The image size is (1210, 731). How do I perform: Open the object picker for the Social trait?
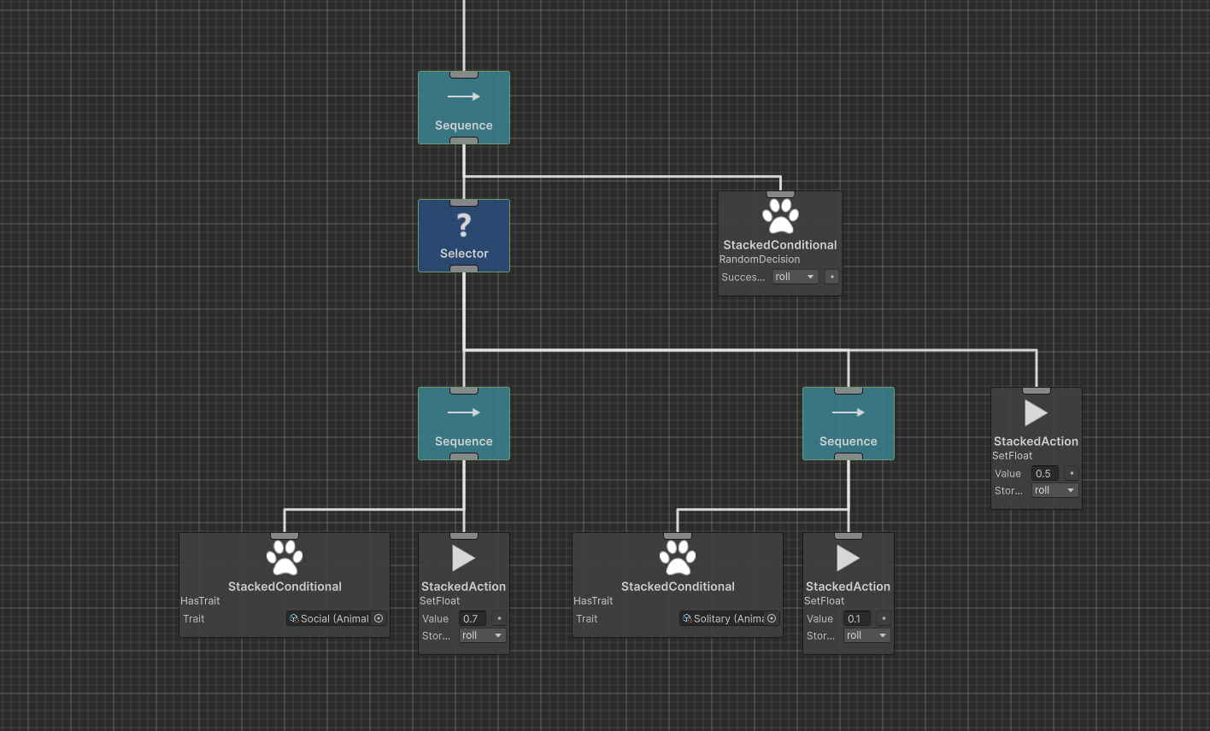[x=379, y=618]
